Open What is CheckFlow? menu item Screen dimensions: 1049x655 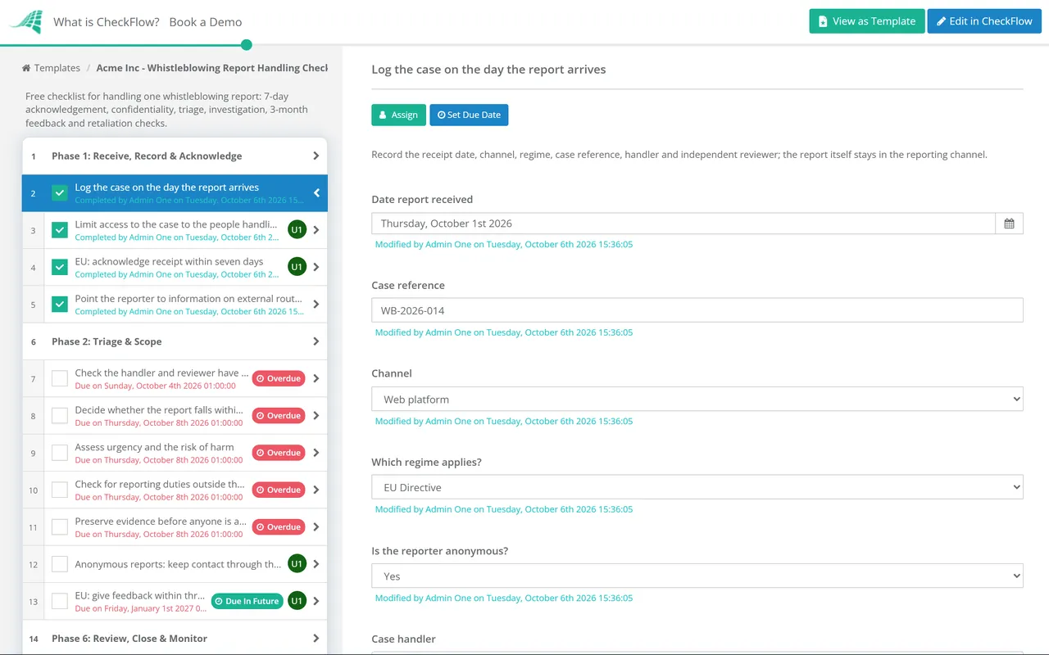[107, 22]
